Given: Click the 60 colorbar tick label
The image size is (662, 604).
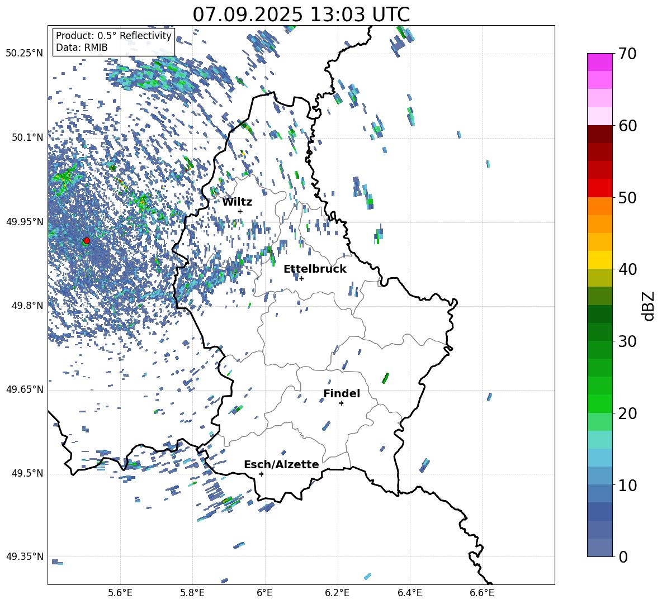Looking at the screenshot, I should [628, 126].
